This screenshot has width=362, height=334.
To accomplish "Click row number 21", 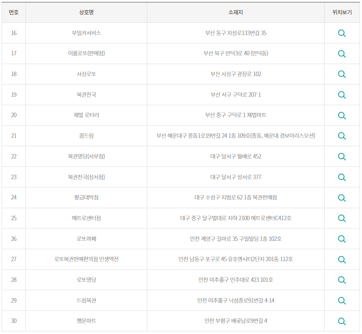I will pos(14,135).
